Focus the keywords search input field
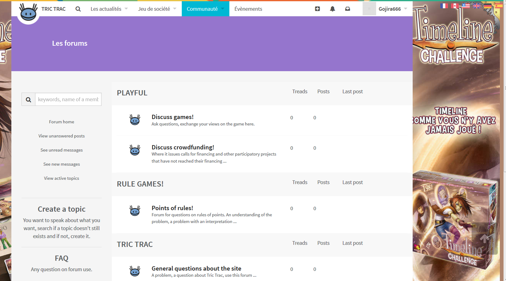 click(x=68, y=99)
